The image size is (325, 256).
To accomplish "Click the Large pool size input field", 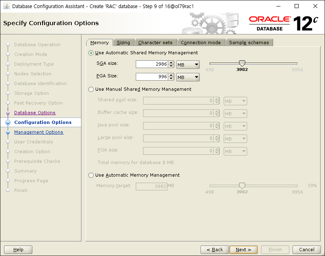I will pyautogui.click(x=178, y=139).
